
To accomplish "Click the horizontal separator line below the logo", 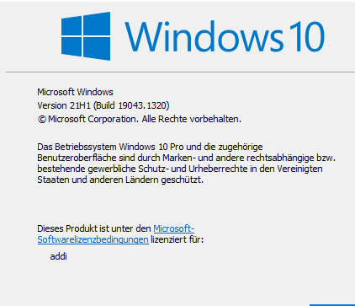I will [x=180, y=72].
